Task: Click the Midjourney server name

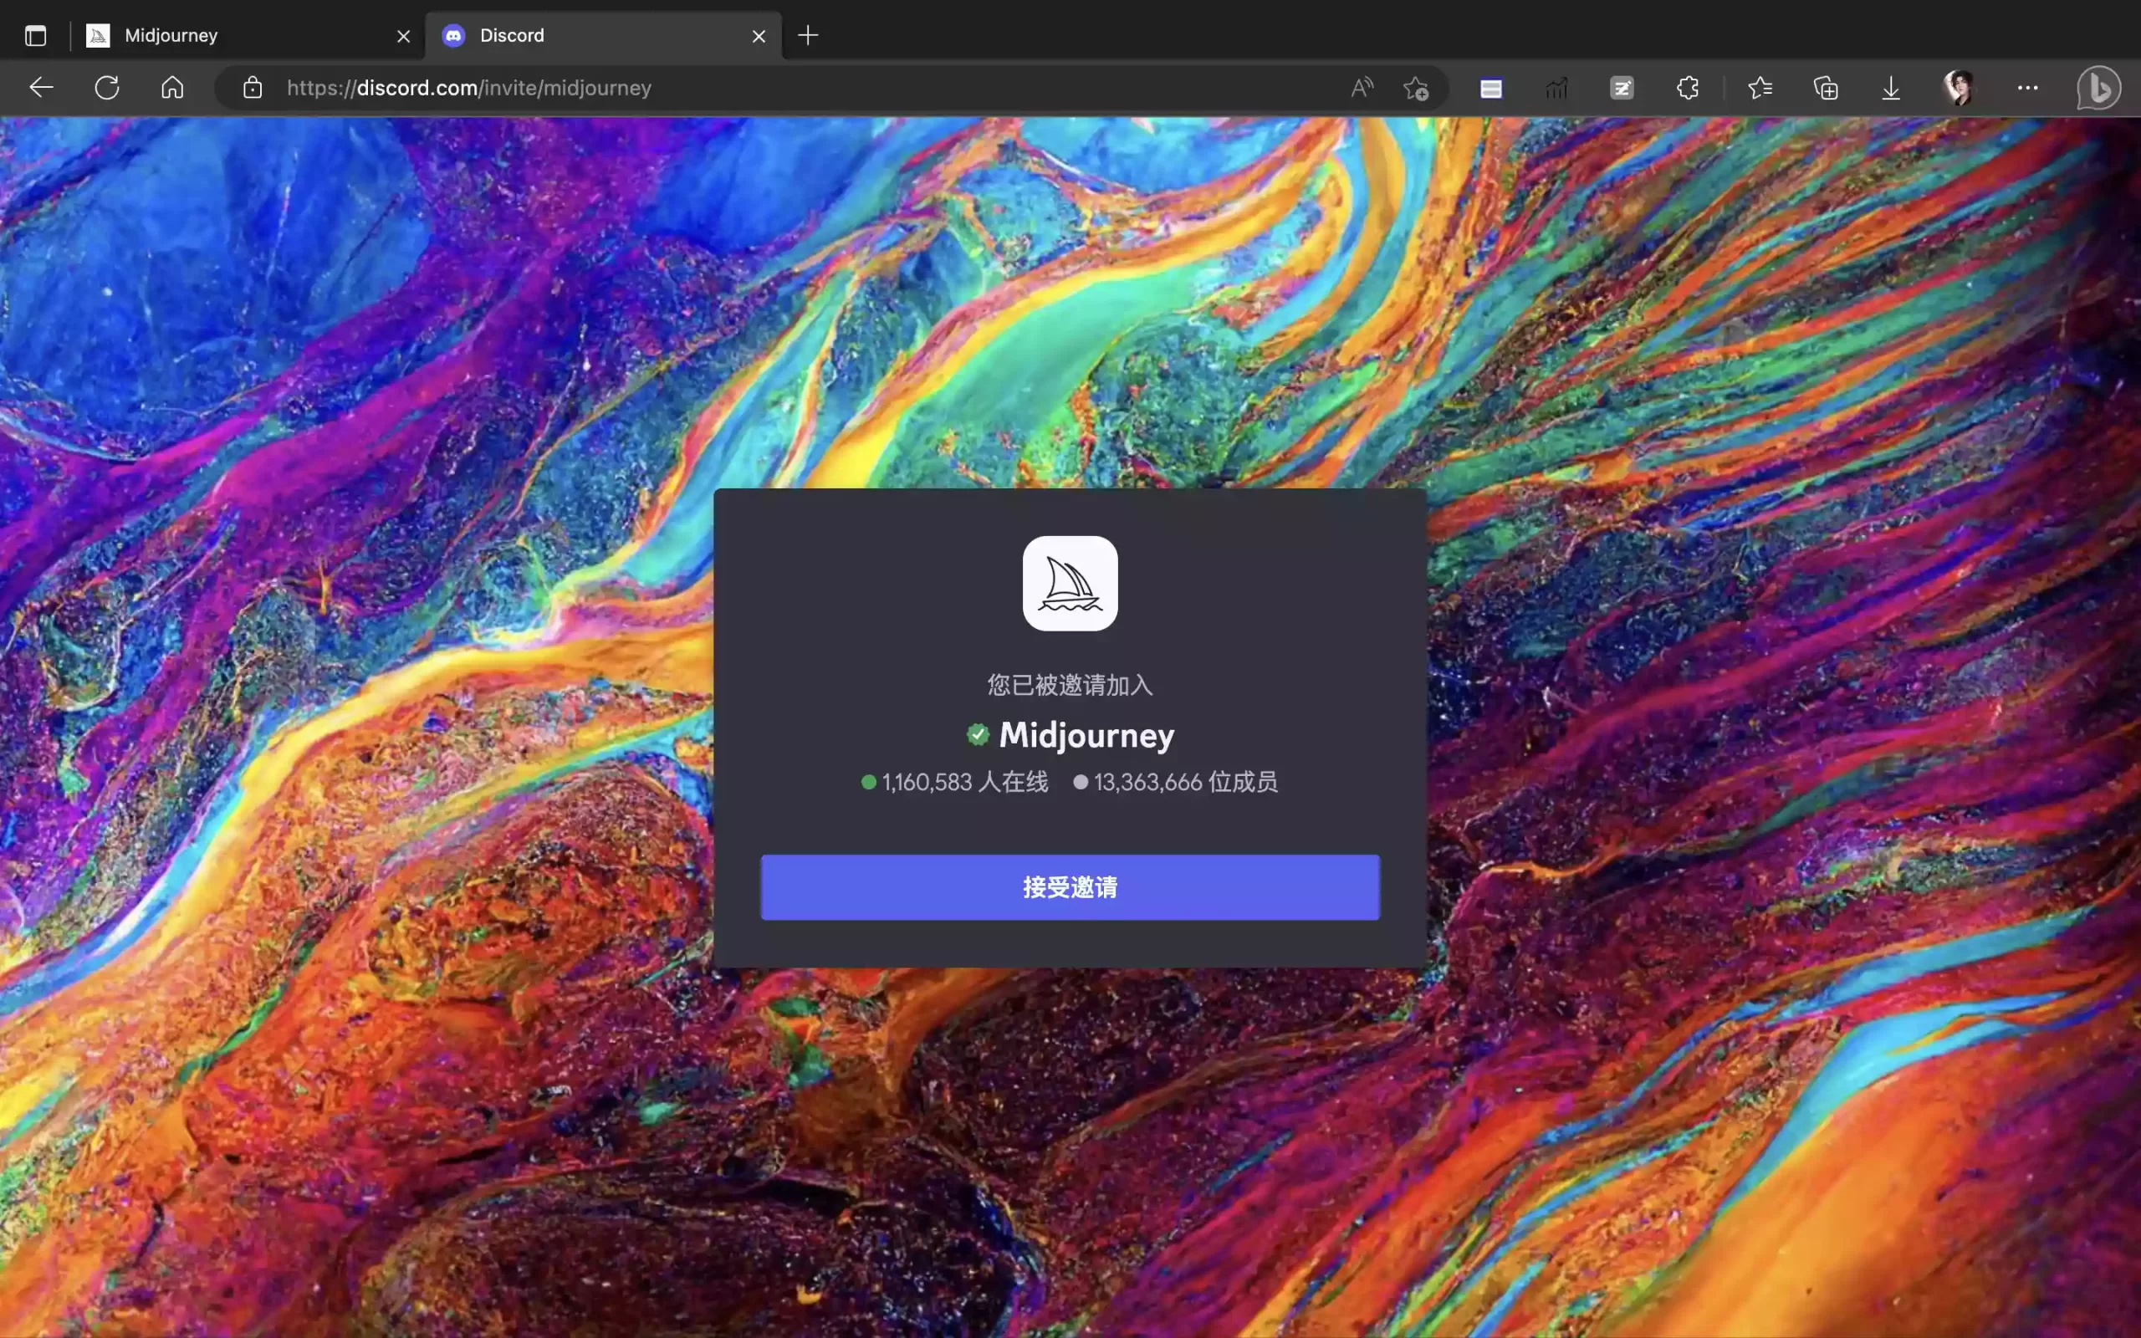Action: 1086,735
